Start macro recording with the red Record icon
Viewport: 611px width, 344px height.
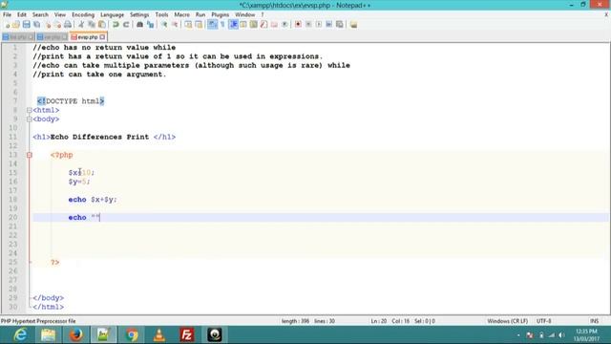[298, 25]
